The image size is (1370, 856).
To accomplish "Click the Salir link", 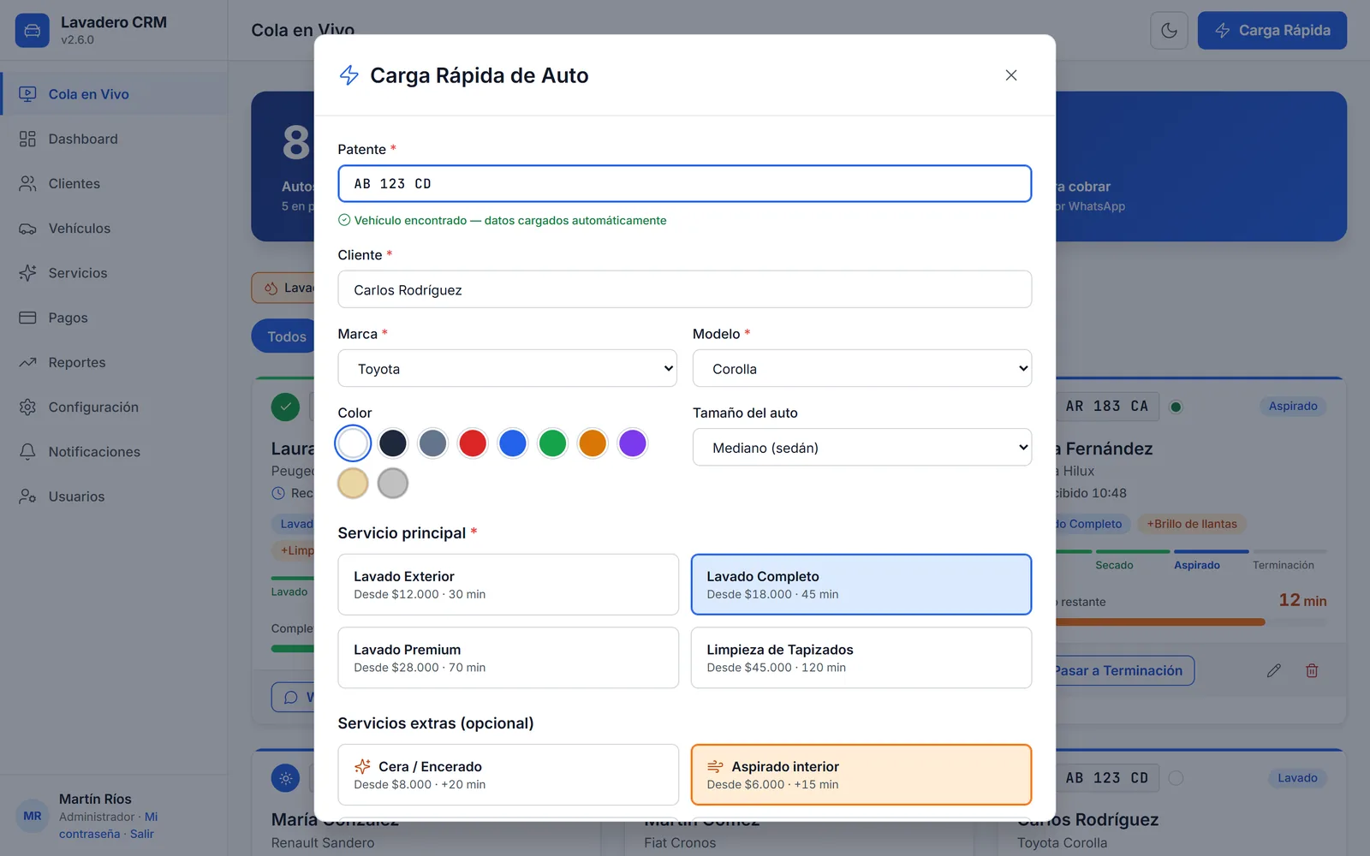I will coord(142,834).
